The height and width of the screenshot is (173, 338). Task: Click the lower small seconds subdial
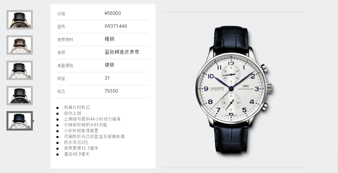[x=231, y=103]
